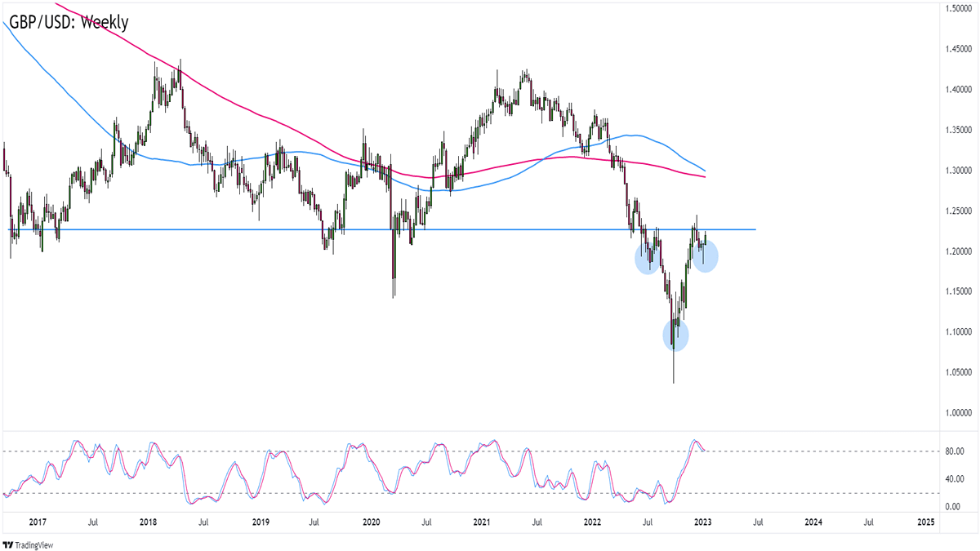Select the lowest blue highlight circle near 1.10000
The image size is (980, 551).
coord(675,335)
